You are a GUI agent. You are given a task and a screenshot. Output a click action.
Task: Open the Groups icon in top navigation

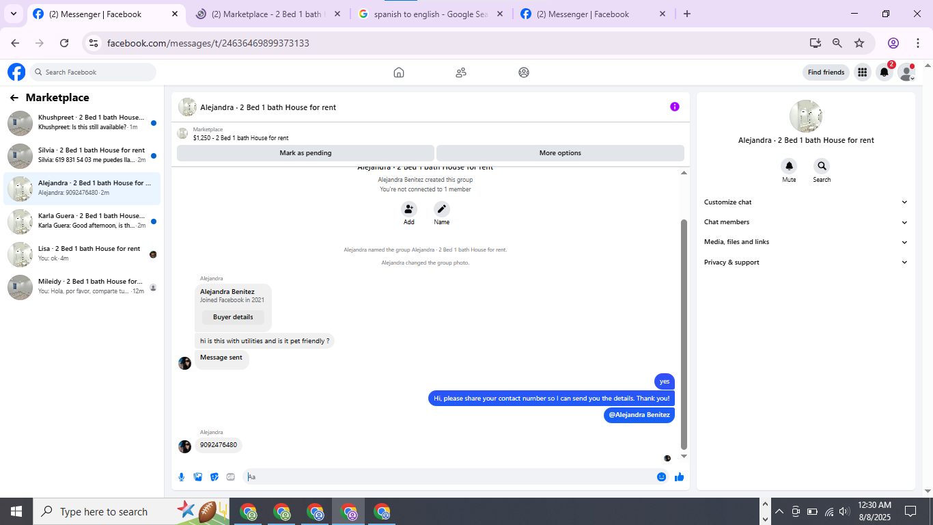coord(524,72)
